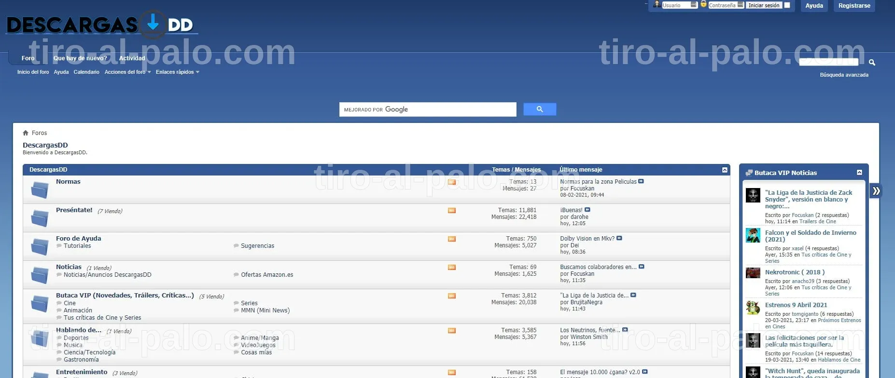895x378 pixels.
Task: Open the Sugerencias subforum link
Action: pos(257,246)
